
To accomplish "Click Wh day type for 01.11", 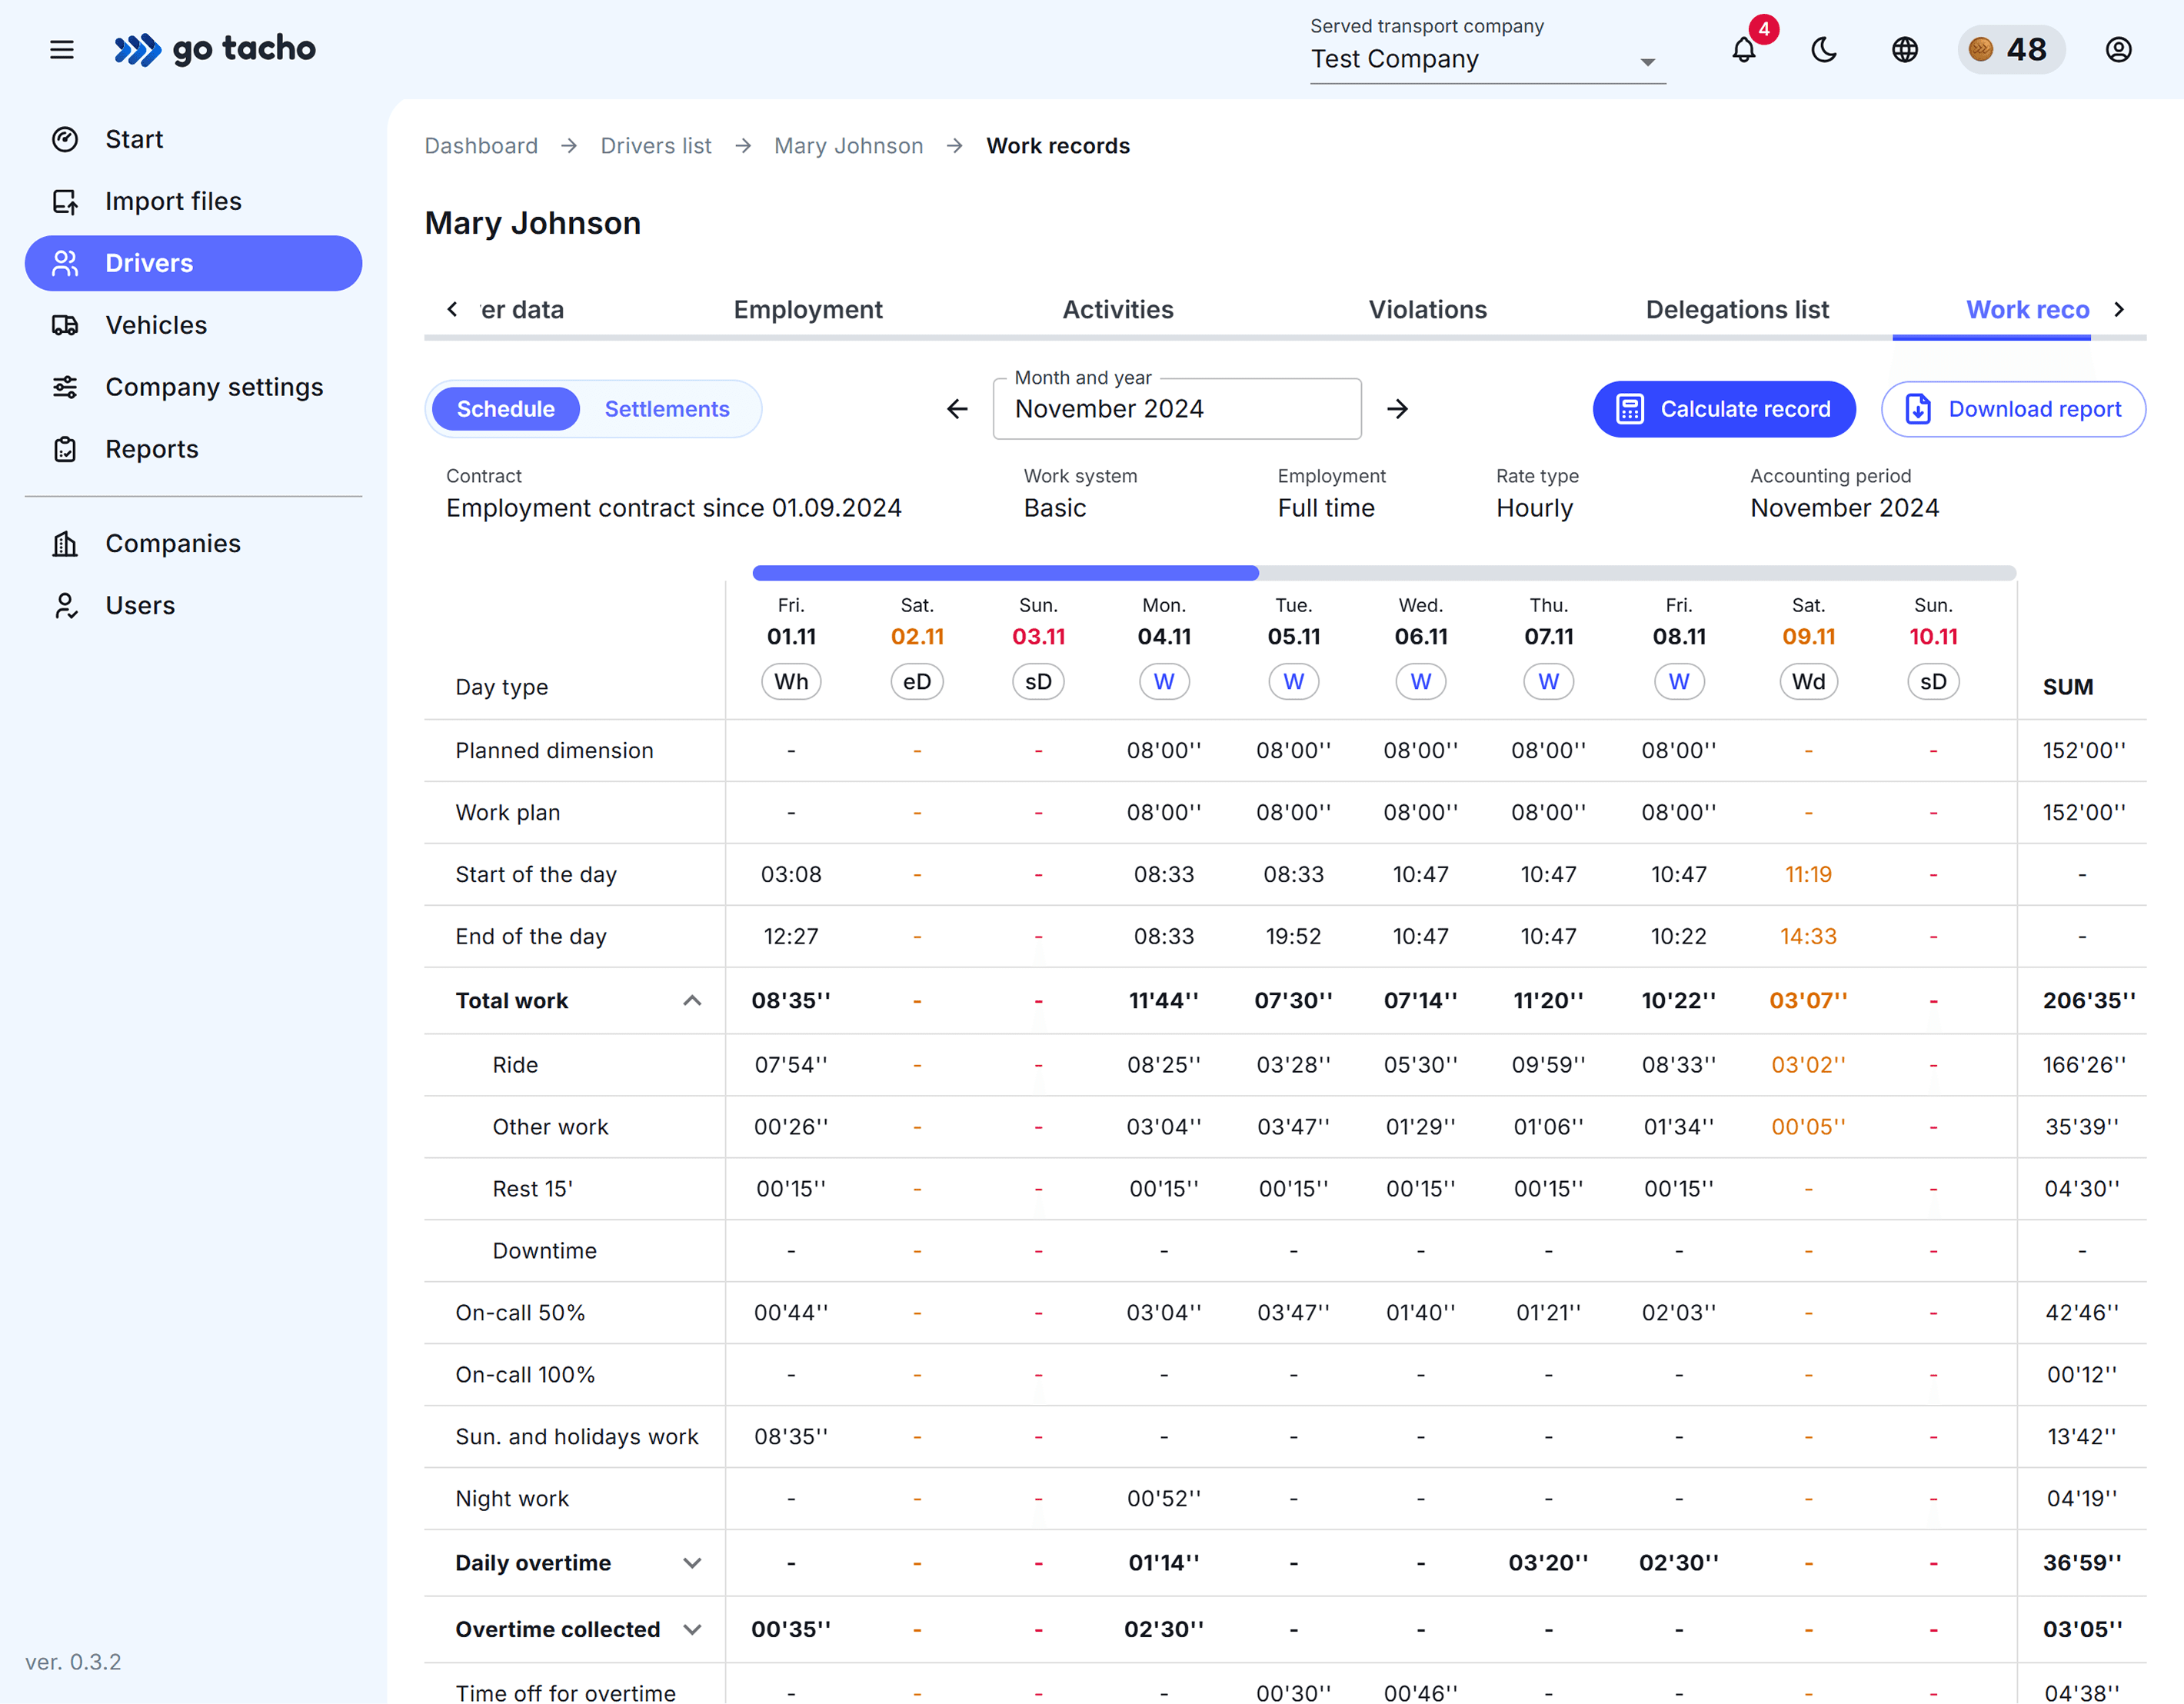I will click(x=791, y=682).
